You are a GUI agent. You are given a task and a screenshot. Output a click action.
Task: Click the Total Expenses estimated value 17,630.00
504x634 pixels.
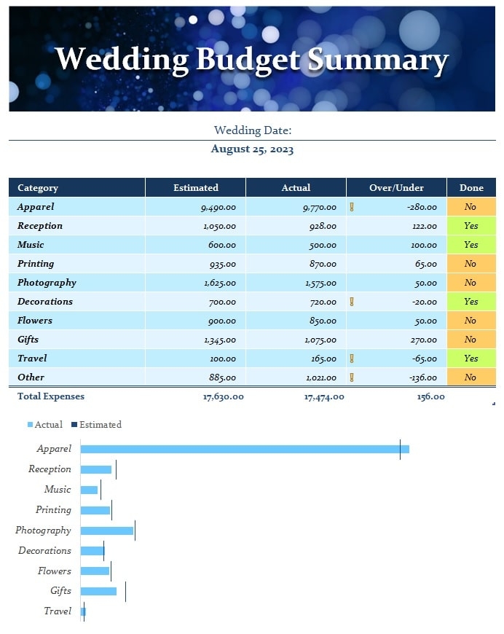(x=223, y=397)
